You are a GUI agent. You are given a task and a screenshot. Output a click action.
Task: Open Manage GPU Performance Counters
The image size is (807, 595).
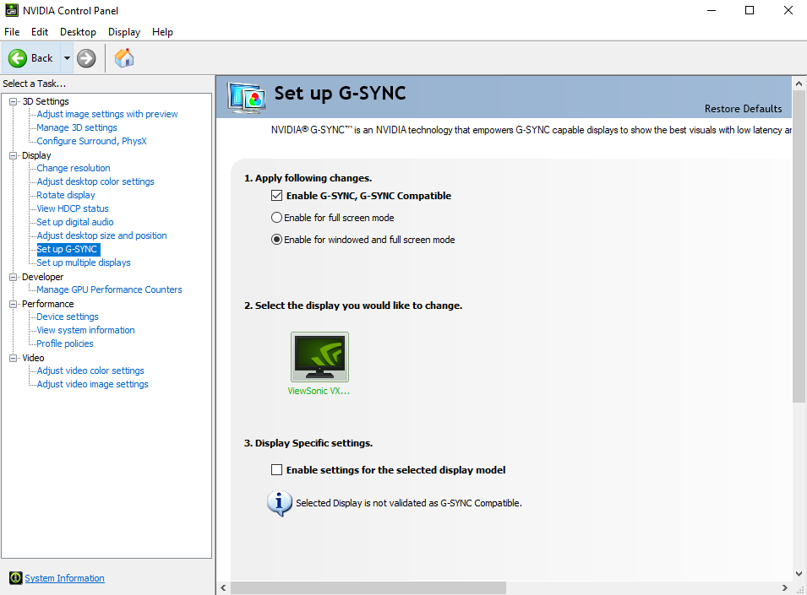pyautogui.click(x=109, y=289)
